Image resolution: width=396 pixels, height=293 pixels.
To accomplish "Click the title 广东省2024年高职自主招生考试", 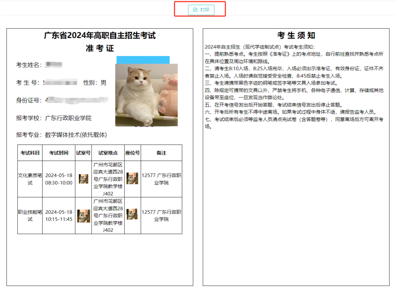I will tap(100, 36).
